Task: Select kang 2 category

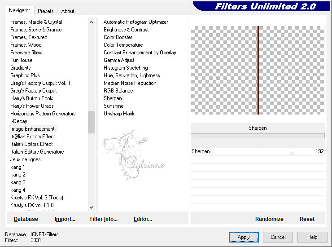Action: 18,175
